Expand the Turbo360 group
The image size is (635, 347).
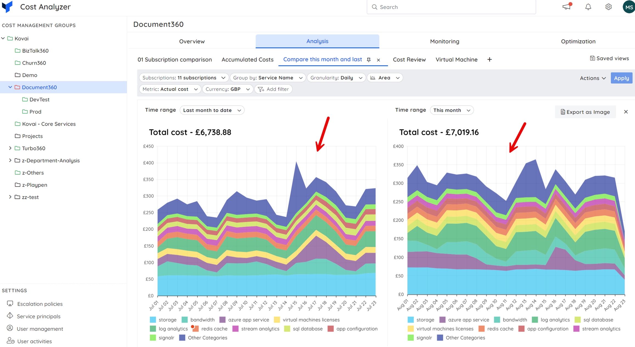point(10,148)
